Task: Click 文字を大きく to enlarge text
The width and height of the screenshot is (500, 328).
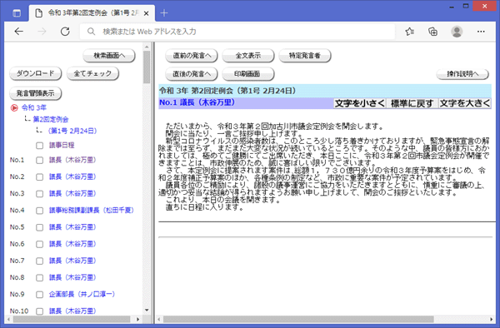Action: (x=465, y=103)
